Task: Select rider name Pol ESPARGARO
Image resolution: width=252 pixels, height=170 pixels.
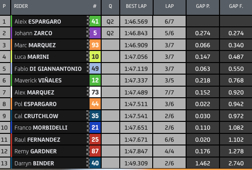Action: pos(36,104)
